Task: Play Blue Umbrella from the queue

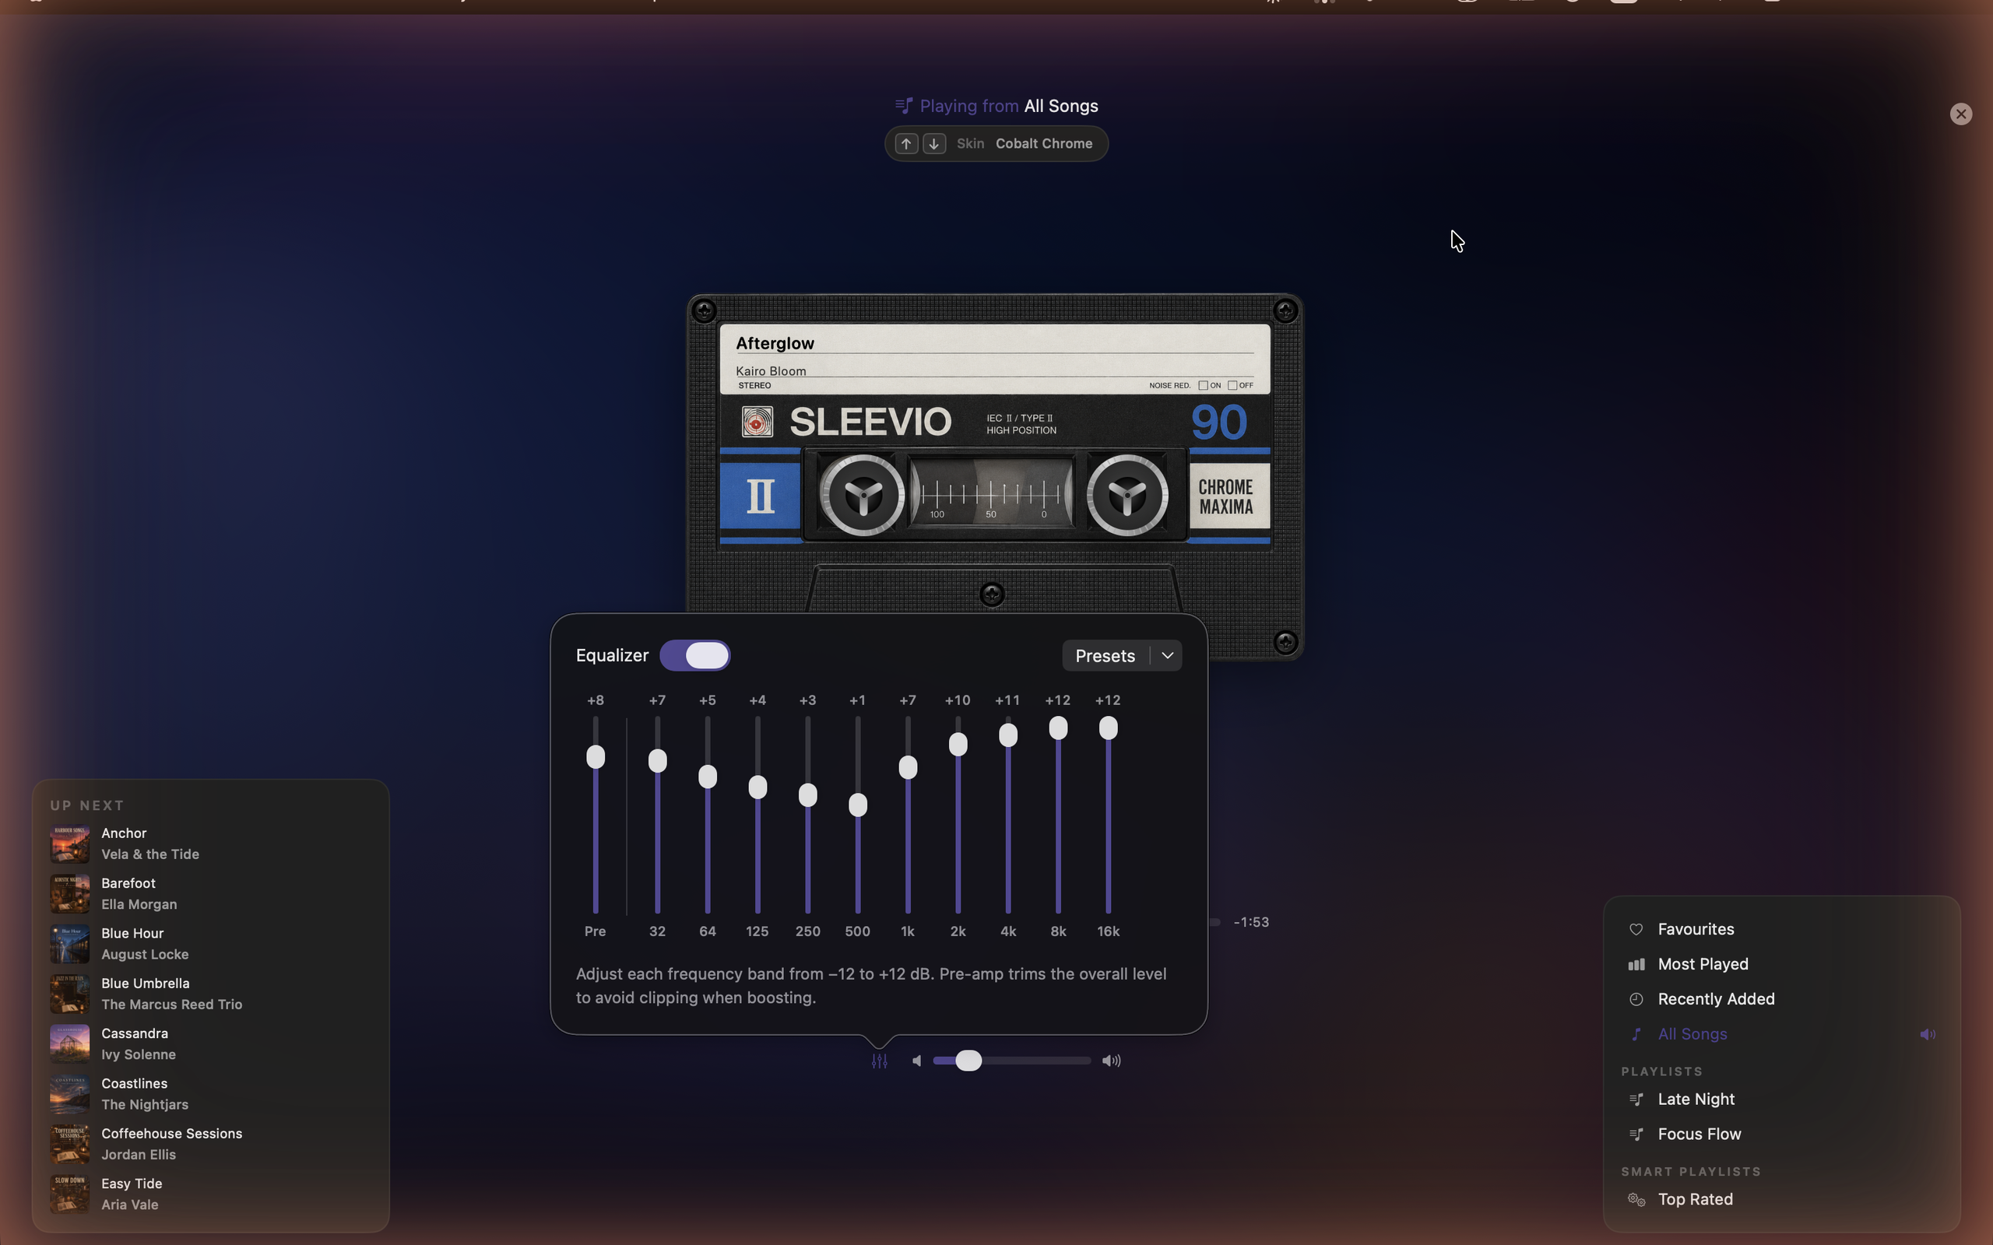Action: (211, 994)
